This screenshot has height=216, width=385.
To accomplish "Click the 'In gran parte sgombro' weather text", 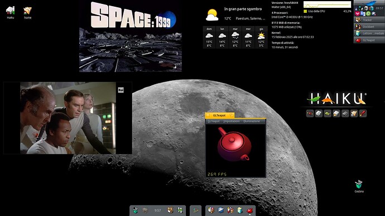I will 243,9.
